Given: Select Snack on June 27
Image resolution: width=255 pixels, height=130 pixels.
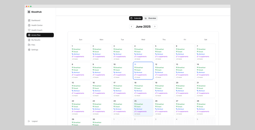Looking at the screenshot, I should tap(179, 106).
